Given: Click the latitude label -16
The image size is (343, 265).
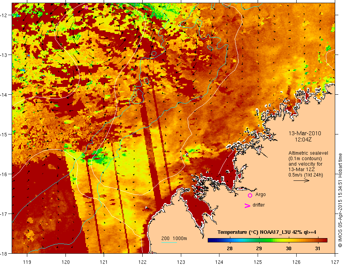Looking at the screenshot, I should [x=4, y=174].
